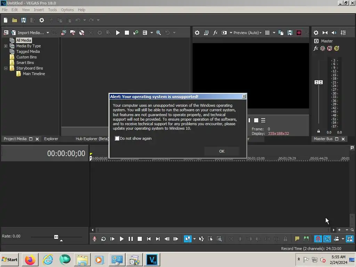Stop timeline playback
Image resolution: width=356 pixels, height=267 pixels.
click(x=140, y=239)
